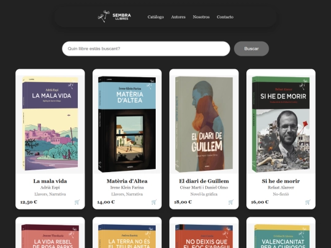
Task: Click Llavors, Narrativa under La mala vida
Action: 50,194
